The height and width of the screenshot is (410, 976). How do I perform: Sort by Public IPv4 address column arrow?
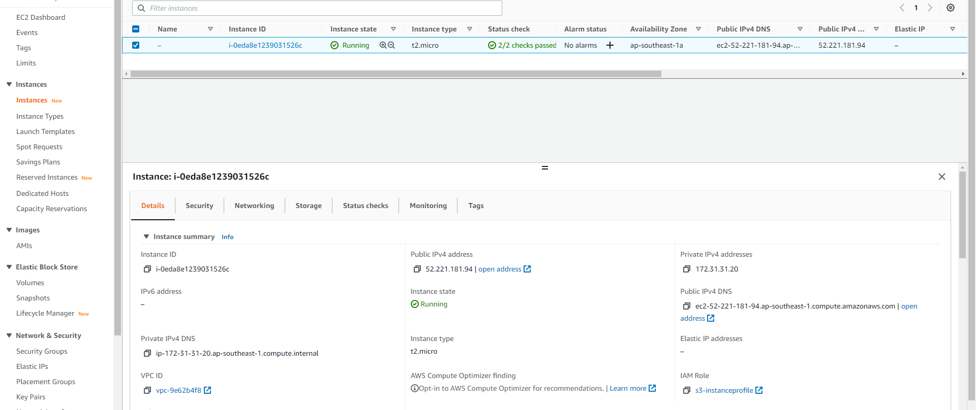876,29
